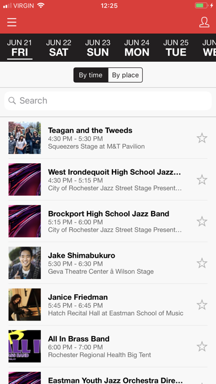The image size is (216, 384).
Task: Click the Search input field
Action: [x=108, y=100]
